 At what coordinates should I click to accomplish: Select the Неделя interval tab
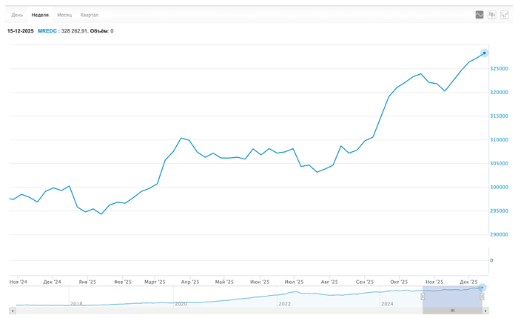tap(40, 15)
